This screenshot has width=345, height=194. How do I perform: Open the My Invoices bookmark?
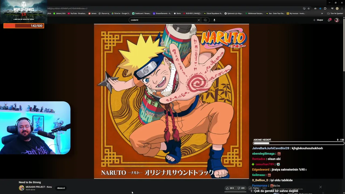pos(296,13)
